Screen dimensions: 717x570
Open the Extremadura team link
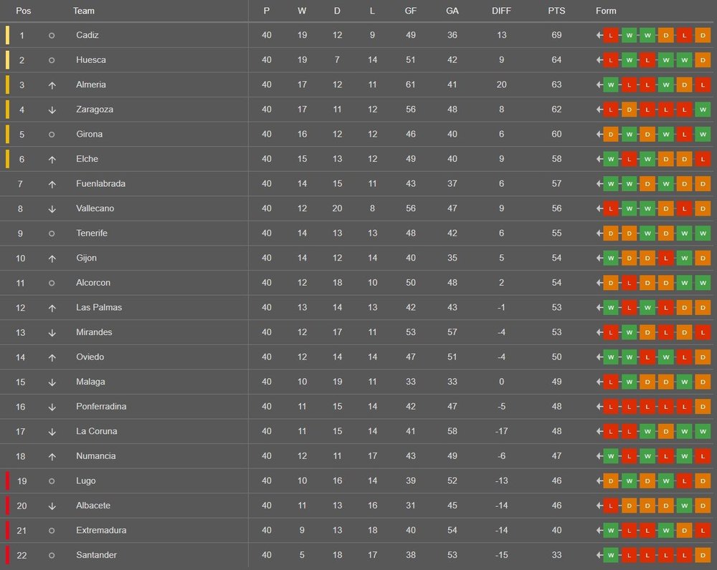coord(101,531)
